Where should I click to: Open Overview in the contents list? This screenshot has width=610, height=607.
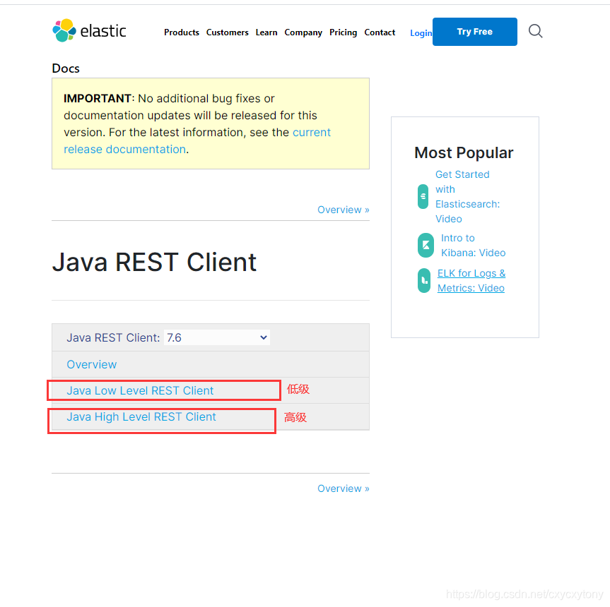click(x=91, y=364)
